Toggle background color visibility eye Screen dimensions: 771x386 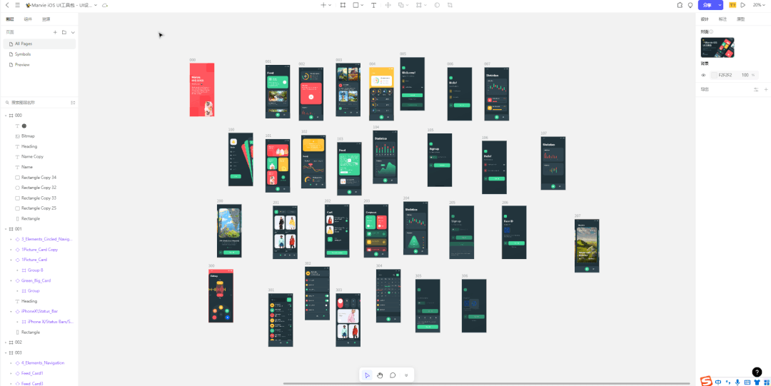703,75
